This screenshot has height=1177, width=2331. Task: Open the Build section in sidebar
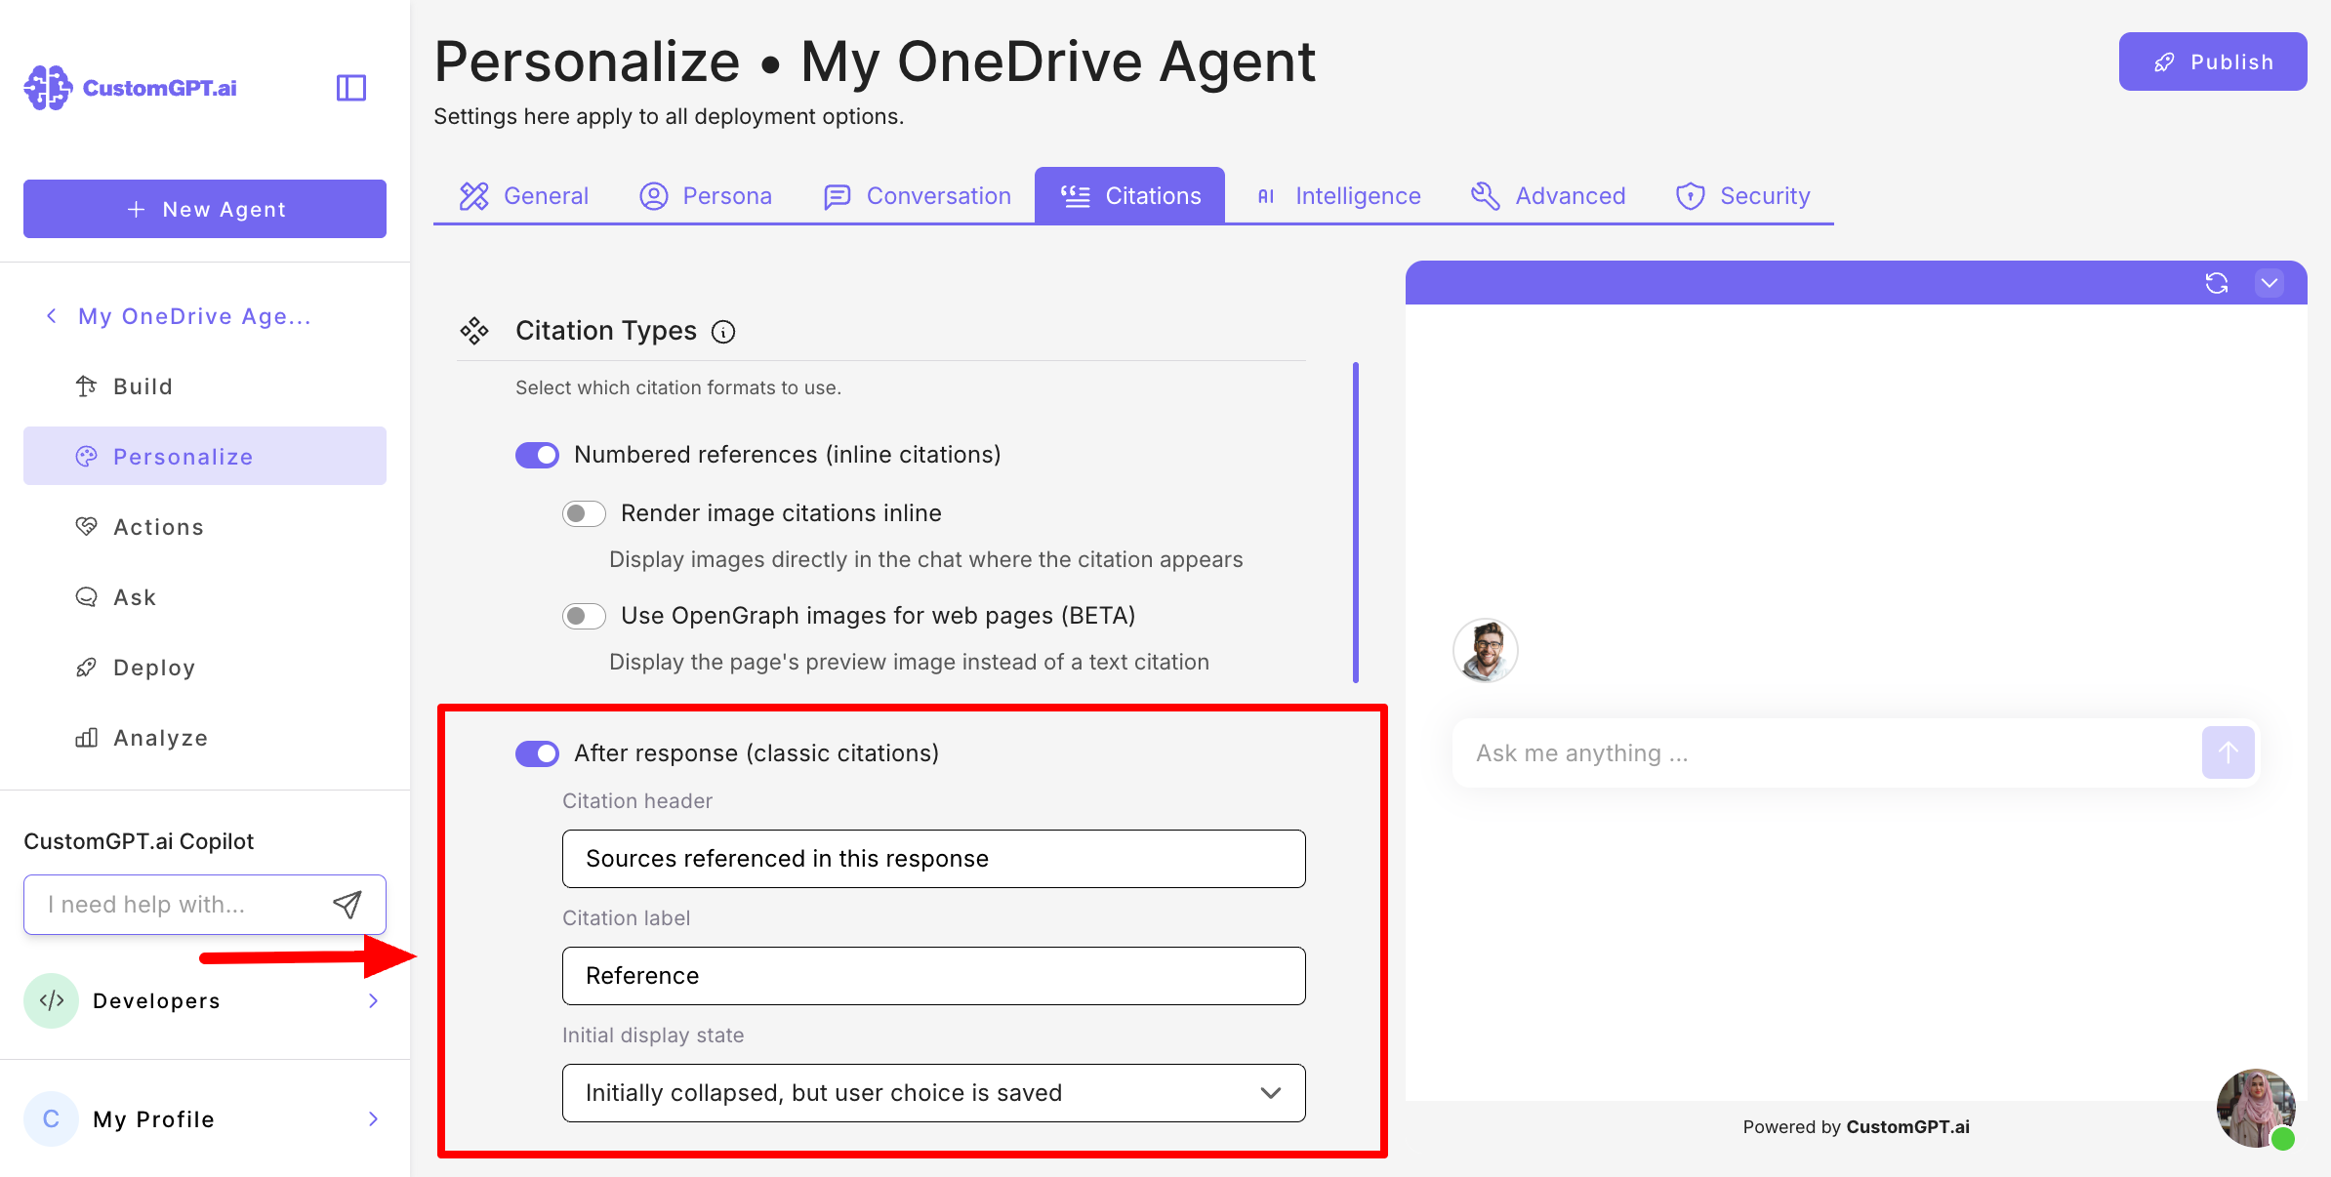pos(143,386)
